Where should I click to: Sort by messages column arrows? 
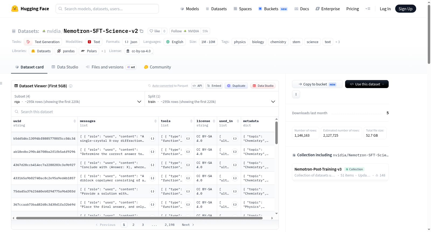coord(155,121)
